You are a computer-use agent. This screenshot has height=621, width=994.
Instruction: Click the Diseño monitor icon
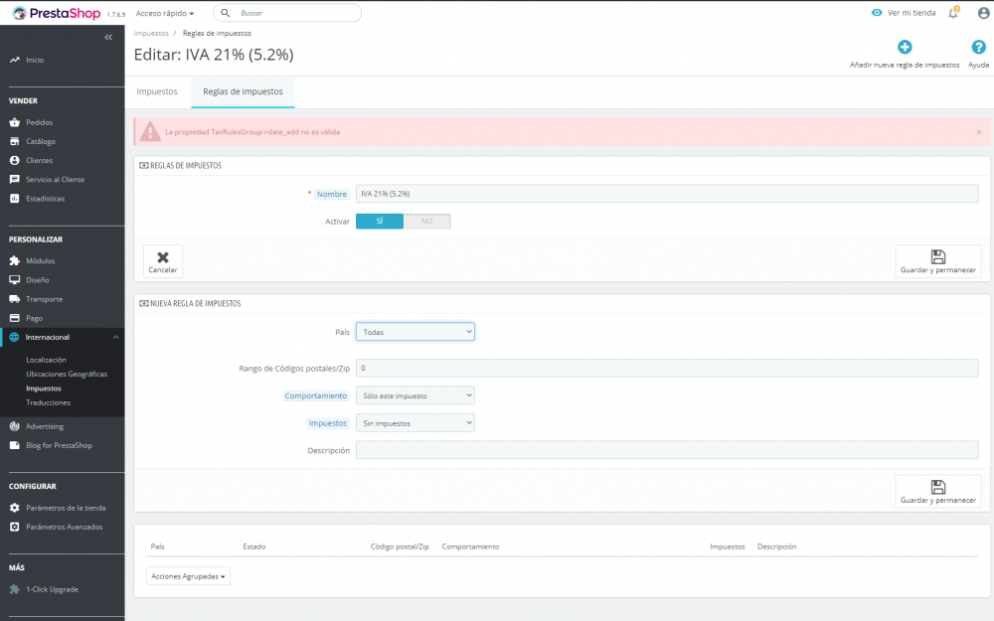15,279
